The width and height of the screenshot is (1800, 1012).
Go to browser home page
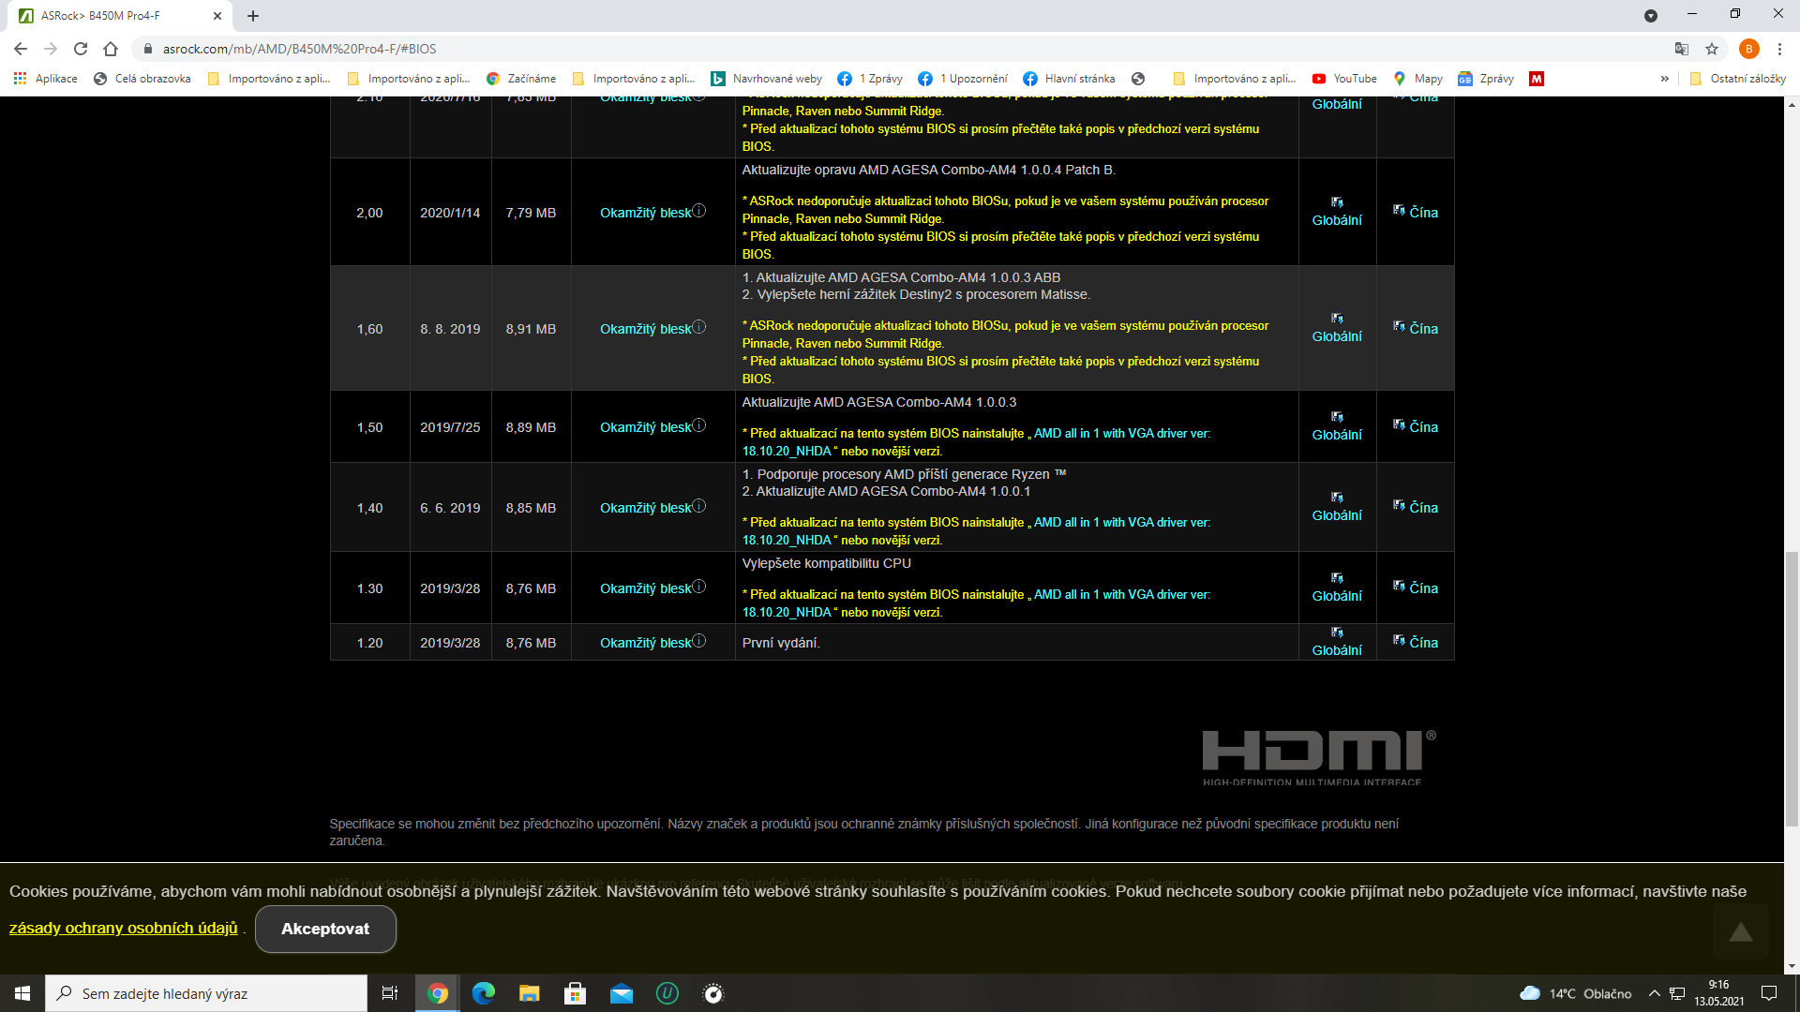[111, 49]
